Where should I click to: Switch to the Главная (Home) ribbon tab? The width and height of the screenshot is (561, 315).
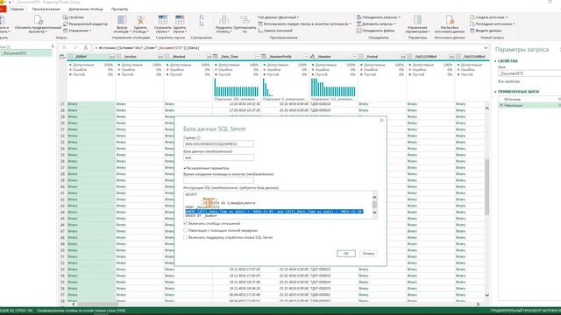(17, 9)
